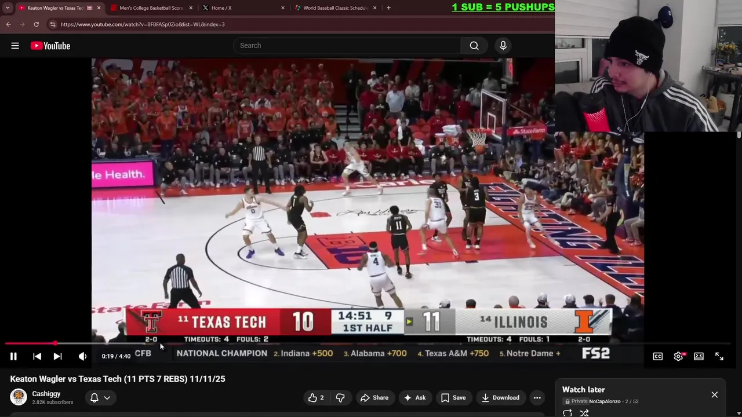
Task: Close the Keaton Wagler YouTube tab
Action: (99, 8)
